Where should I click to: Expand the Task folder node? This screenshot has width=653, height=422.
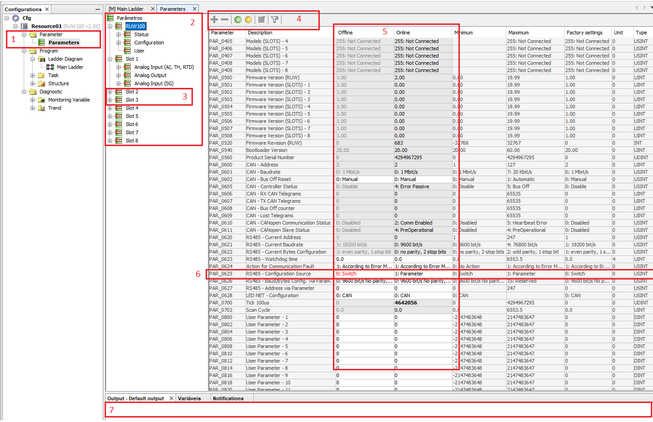tap(33, 76)
